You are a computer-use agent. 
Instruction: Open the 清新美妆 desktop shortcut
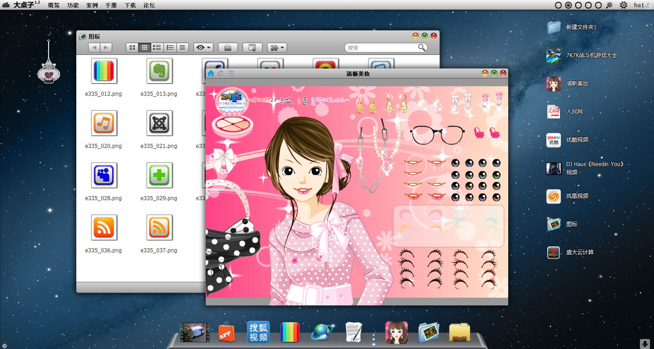pyautogui.click(x=554, y=84)
